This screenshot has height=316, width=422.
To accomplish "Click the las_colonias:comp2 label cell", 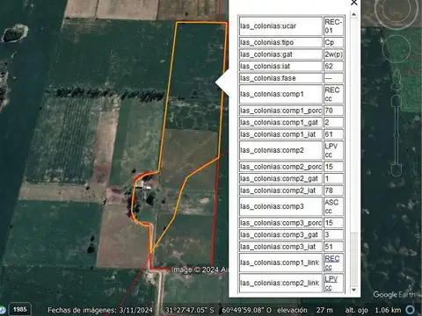I will coord(280,150).
